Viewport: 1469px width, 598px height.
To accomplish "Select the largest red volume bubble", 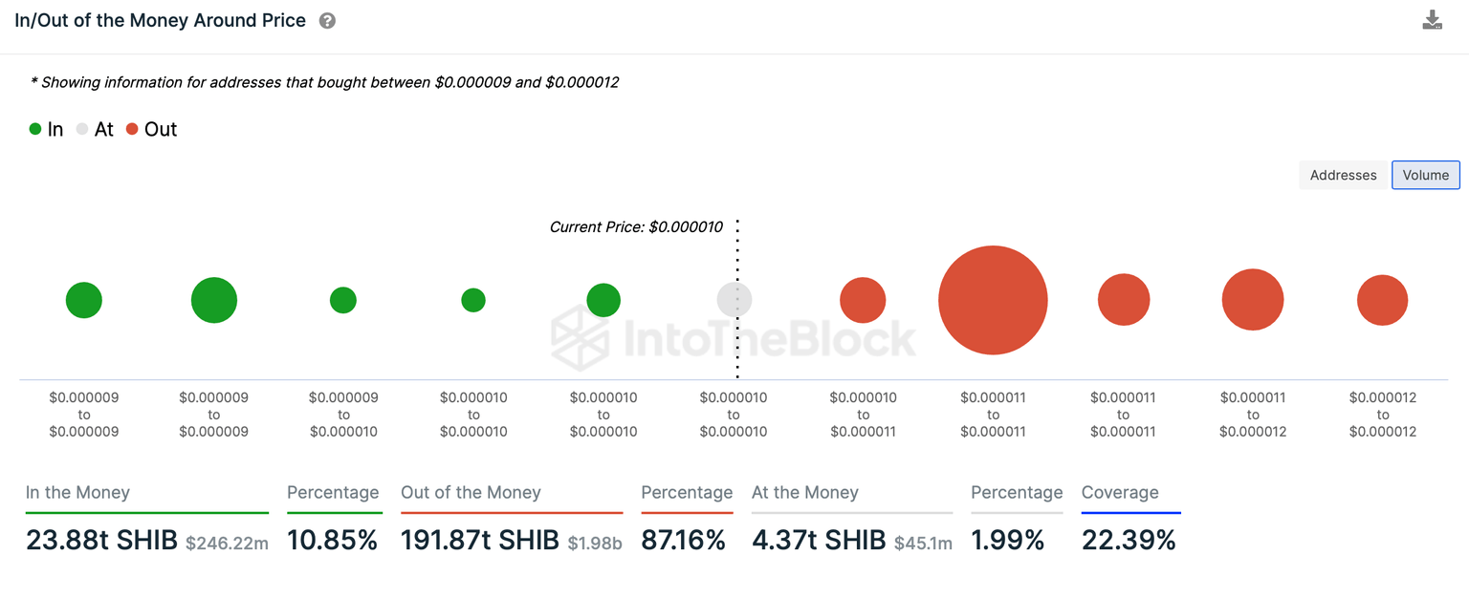I will pyautogui.click(x=993, y=299).
